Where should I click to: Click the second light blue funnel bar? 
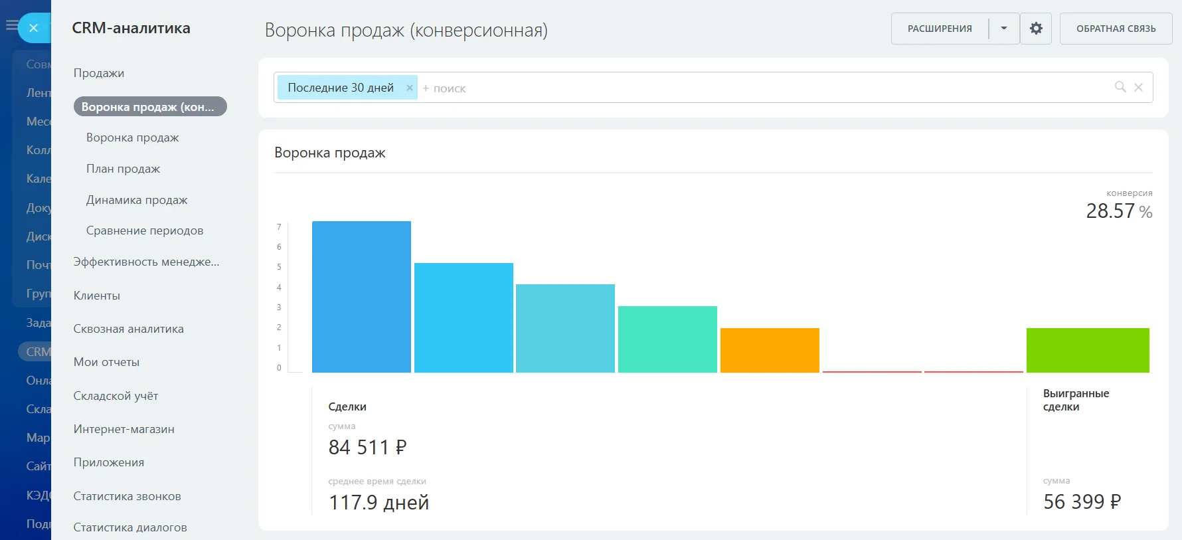[x=464, y=317]
